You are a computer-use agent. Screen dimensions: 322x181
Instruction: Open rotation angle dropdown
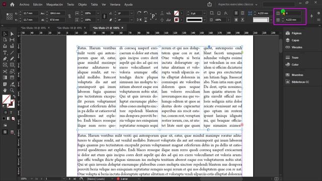[x=132, y=13]
